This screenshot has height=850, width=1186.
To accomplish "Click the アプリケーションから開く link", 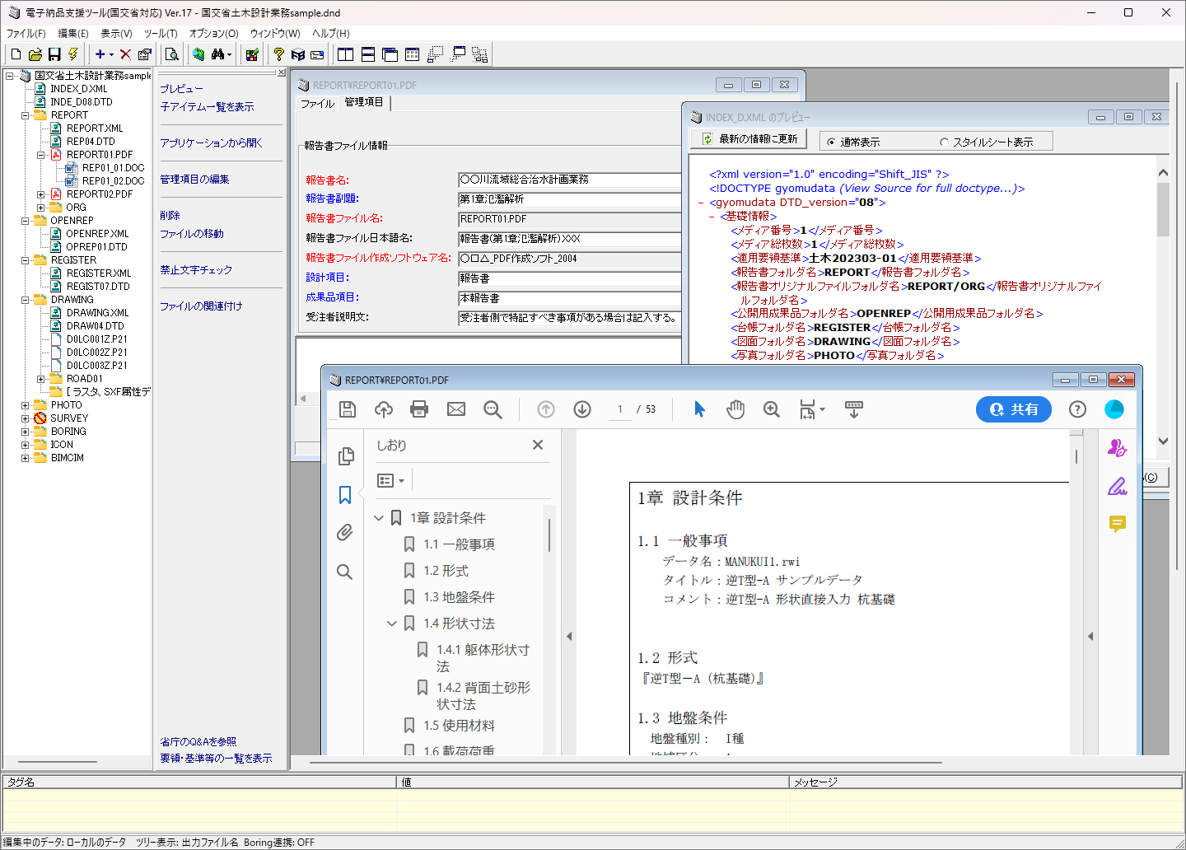I will tap(211, 143).
